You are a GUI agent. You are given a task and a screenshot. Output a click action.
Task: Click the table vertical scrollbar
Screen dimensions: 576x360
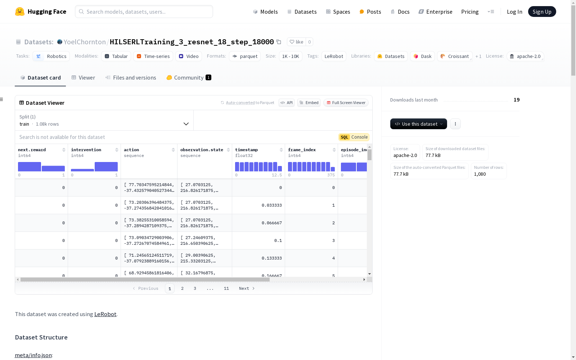370,155
